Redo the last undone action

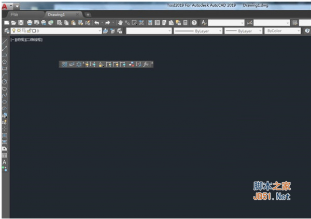click(x=108, y=23)
